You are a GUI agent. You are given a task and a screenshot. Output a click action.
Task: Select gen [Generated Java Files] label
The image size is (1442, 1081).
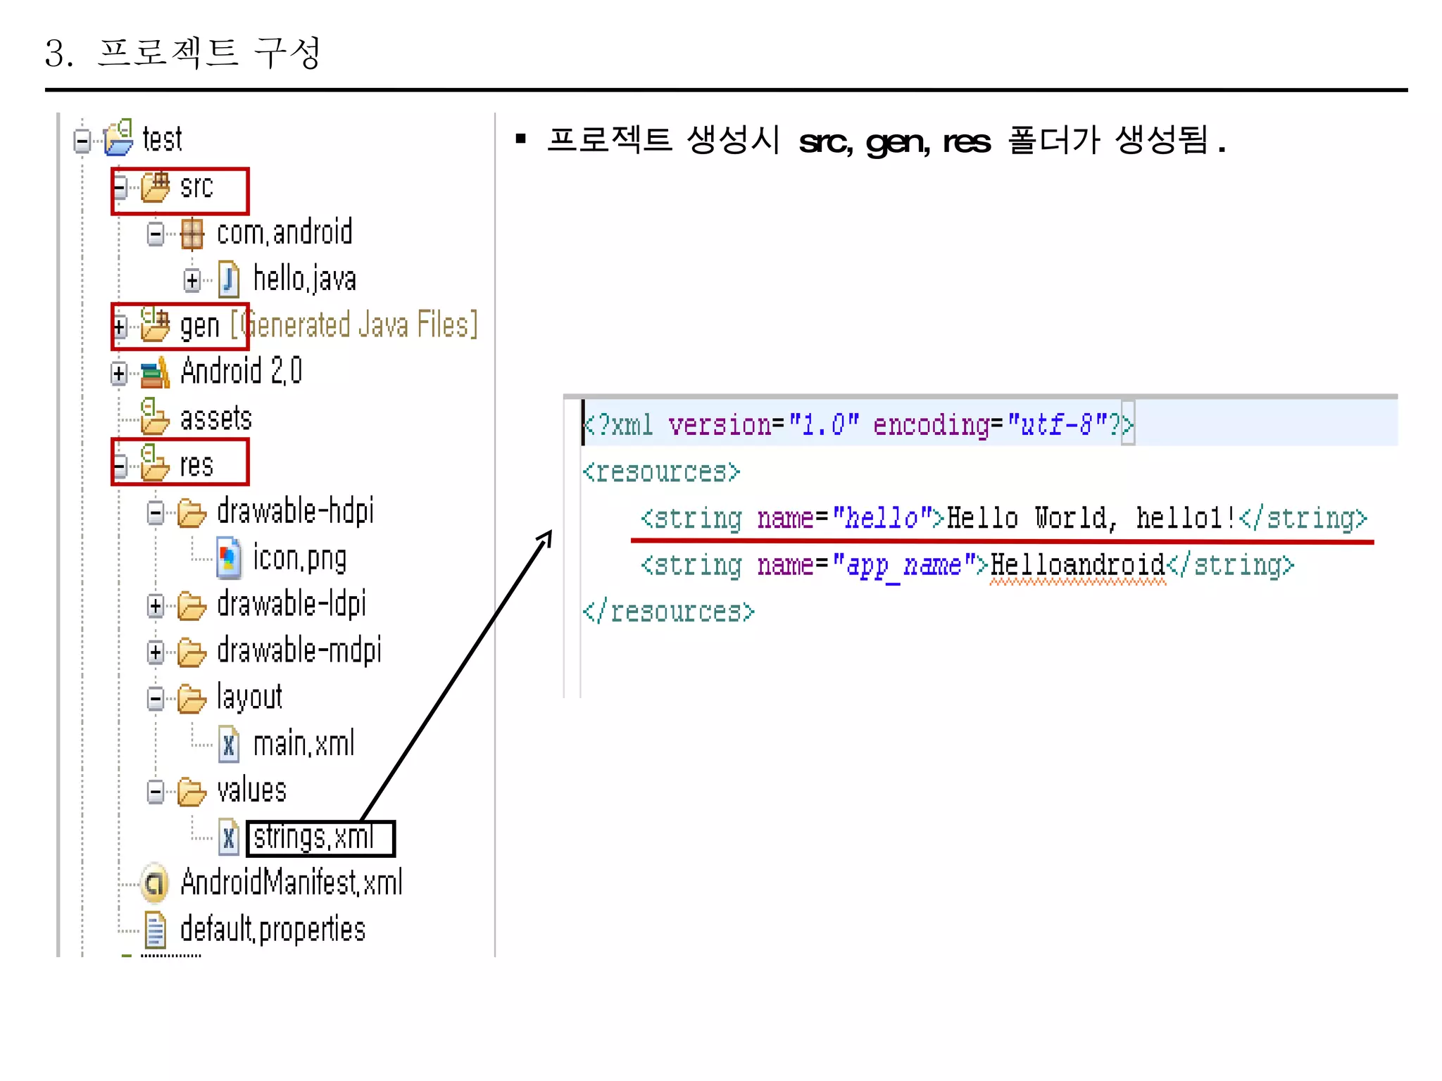pyautogui.click(x=329, y=325)
